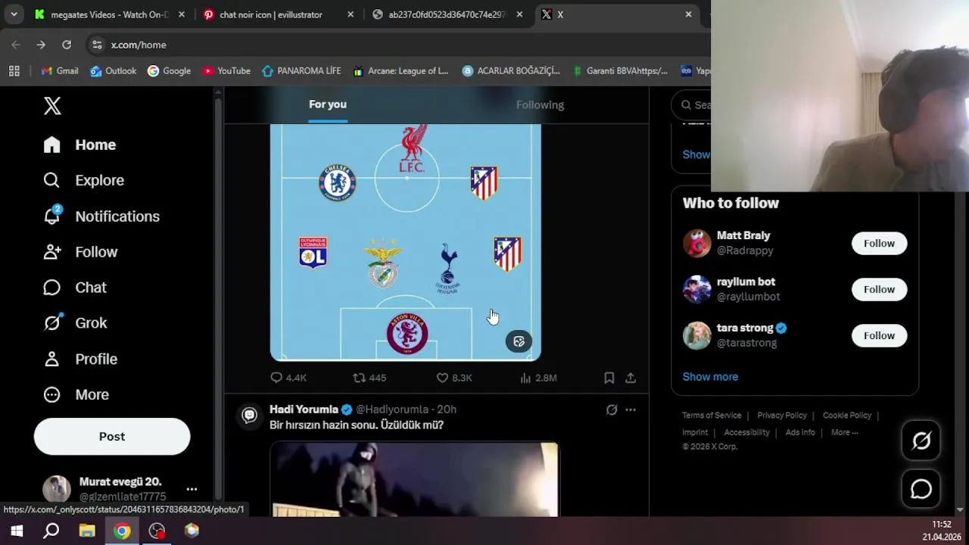Open Cookie Policy link
The height and width of the screenshot is (545, 969).
point(847,416)
